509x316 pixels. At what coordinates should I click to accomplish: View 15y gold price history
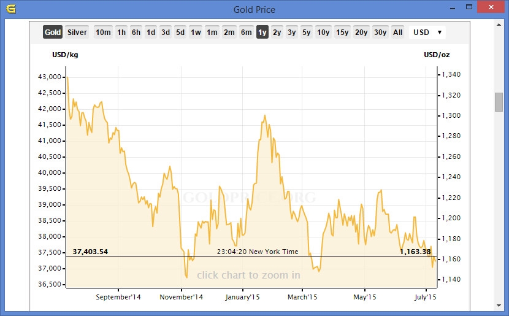[342, 32]
